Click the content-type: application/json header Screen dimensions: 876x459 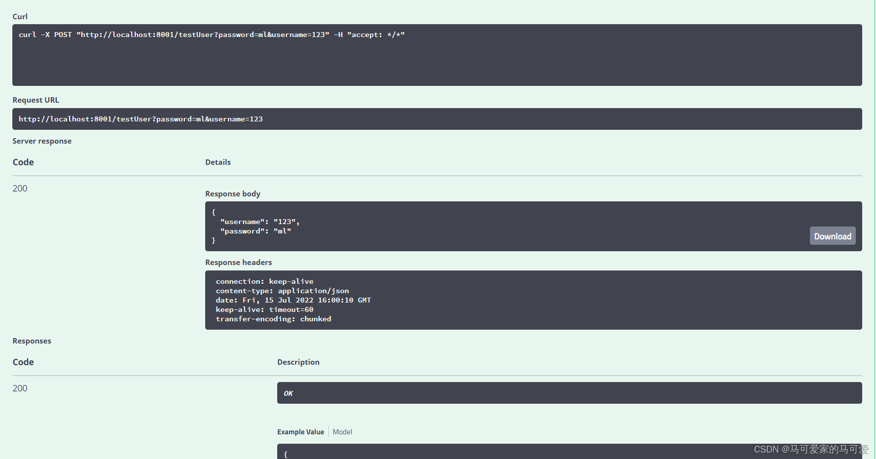click(282, 291)
